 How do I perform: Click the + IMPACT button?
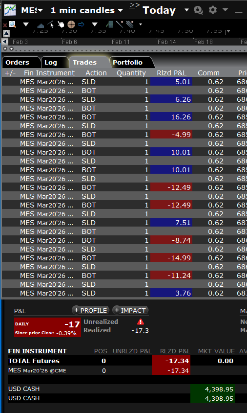coord(130,310)
